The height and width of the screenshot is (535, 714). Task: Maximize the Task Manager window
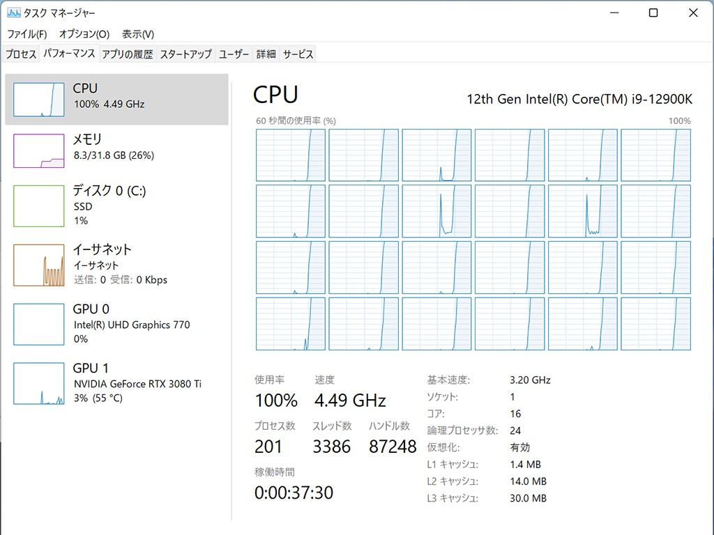coord(653,13)
